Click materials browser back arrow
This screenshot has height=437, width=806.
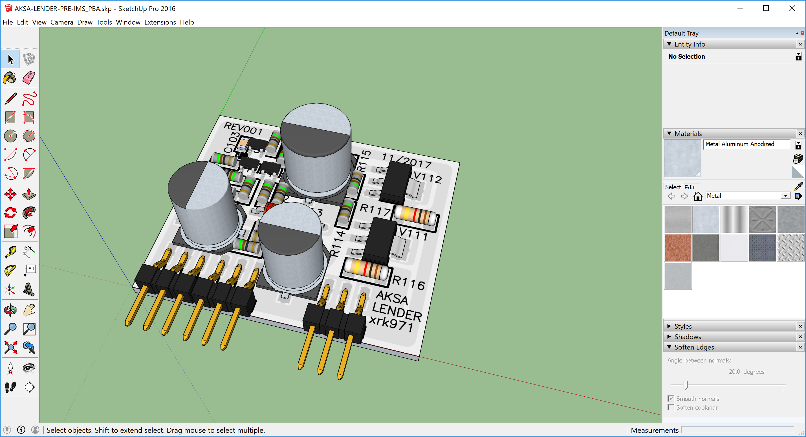tap(671, 196)
